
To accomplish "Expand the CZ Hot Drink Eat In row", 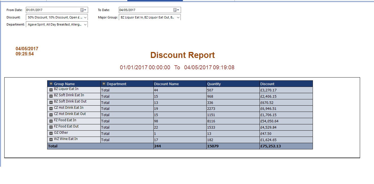I will click(51, 108).
